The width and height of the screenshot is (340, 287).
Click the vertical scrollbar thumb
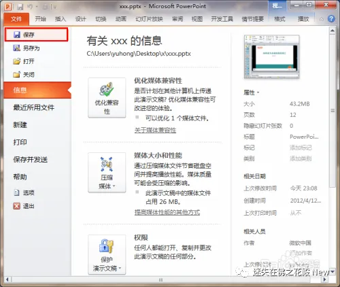(333, 110)
